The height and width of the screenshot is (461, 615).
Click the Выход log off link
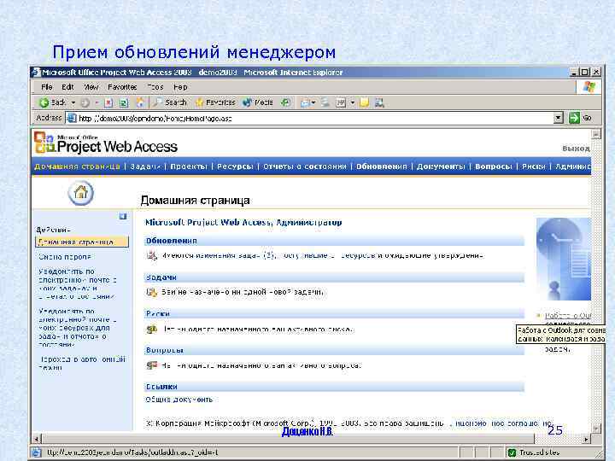tap(576, 149)
